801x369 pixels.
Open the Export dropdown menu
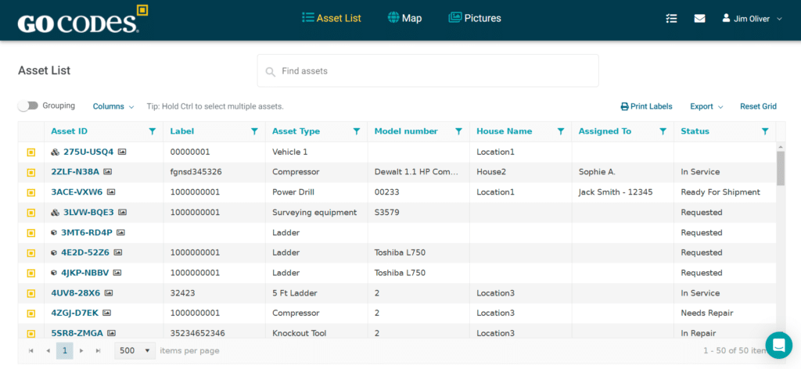(x=706, y=106)
